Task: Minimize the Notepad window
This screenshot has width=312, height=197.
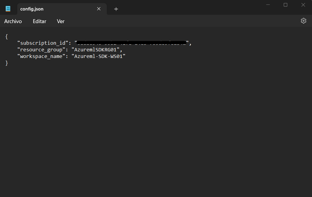Action: click(268, 5)
